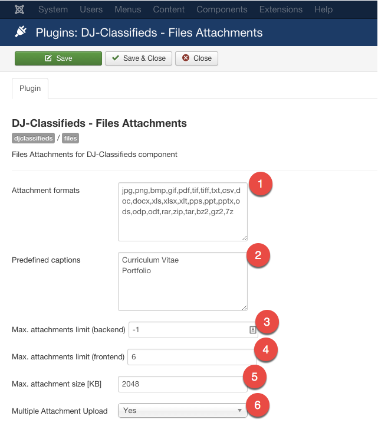
Task: Click the red number 2 marker
Action: click(258, 255)
